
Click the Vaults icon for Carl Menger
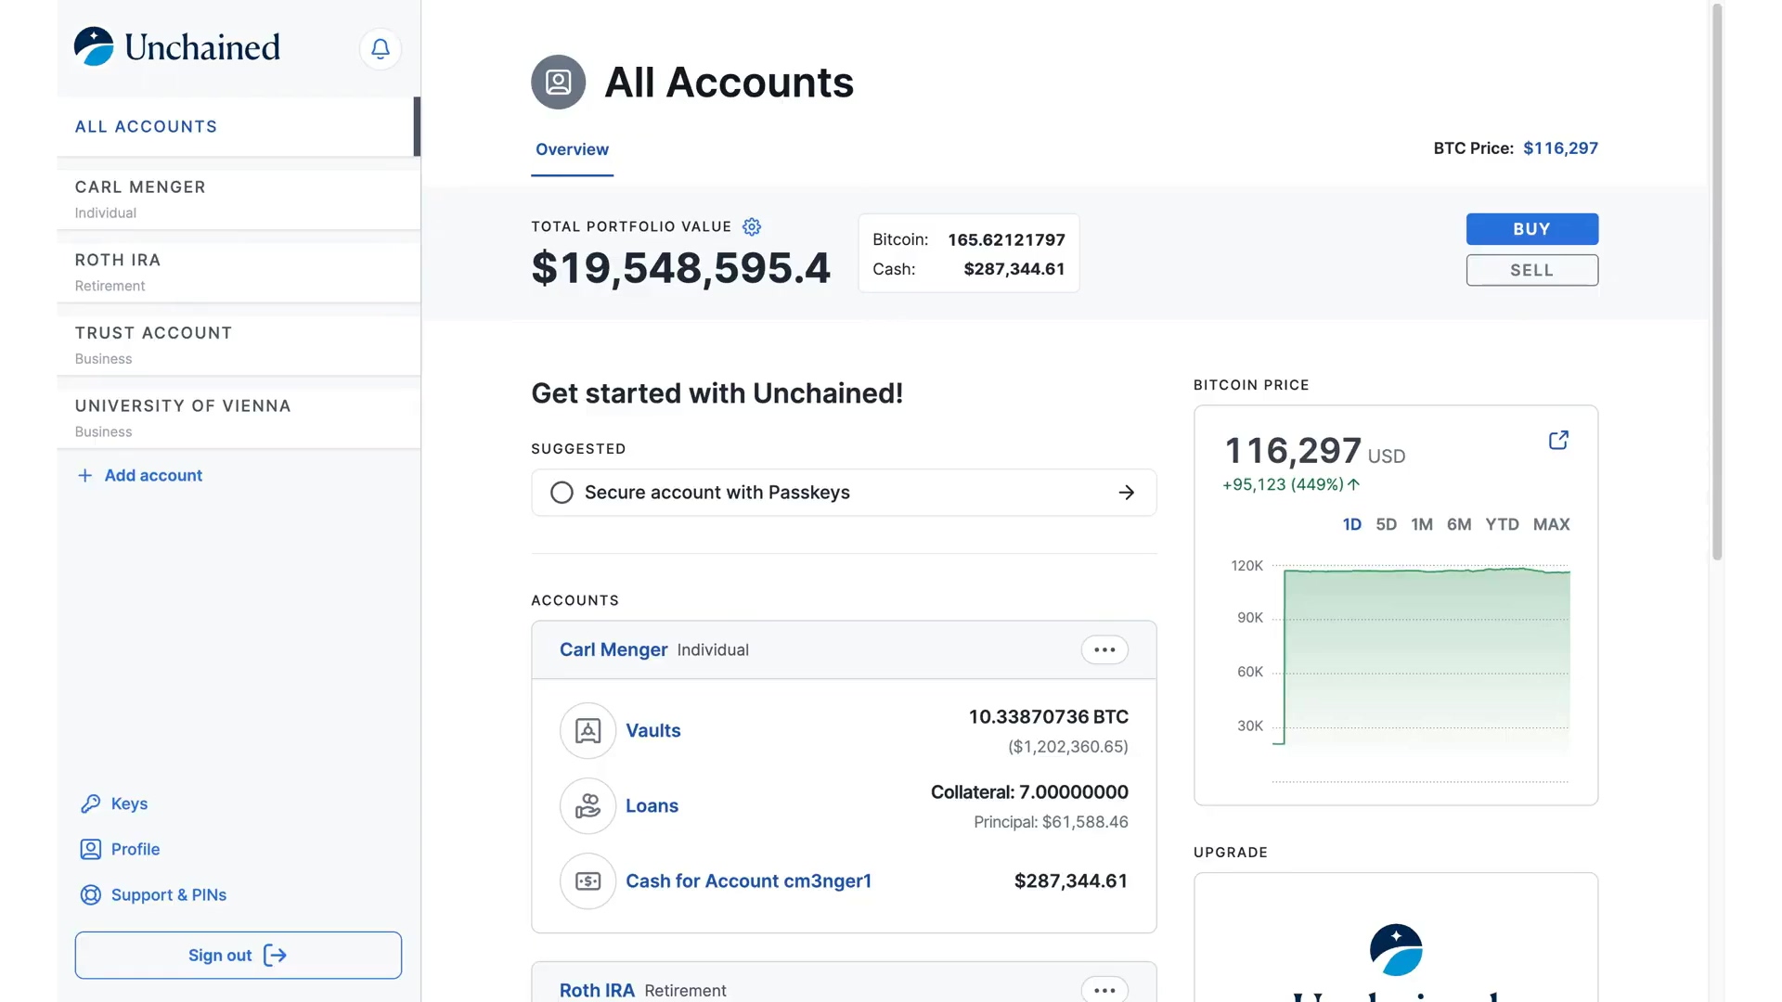[x=588, y=731]
